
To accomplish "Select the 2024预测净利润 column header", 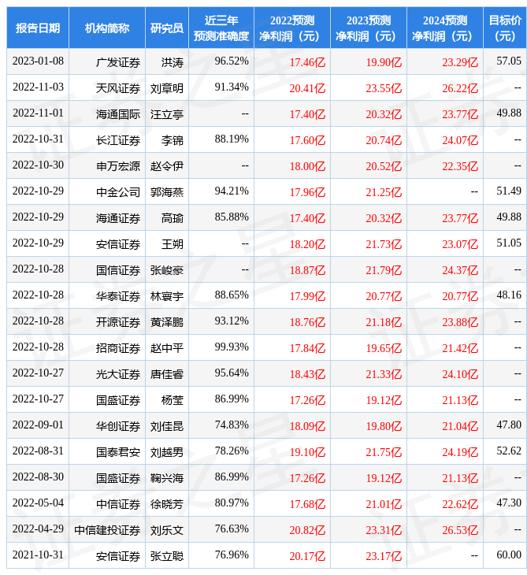I will 444,28.
